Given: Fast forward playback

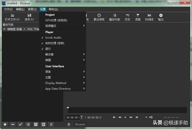Looking at the screenshot, I should point(131,117).
